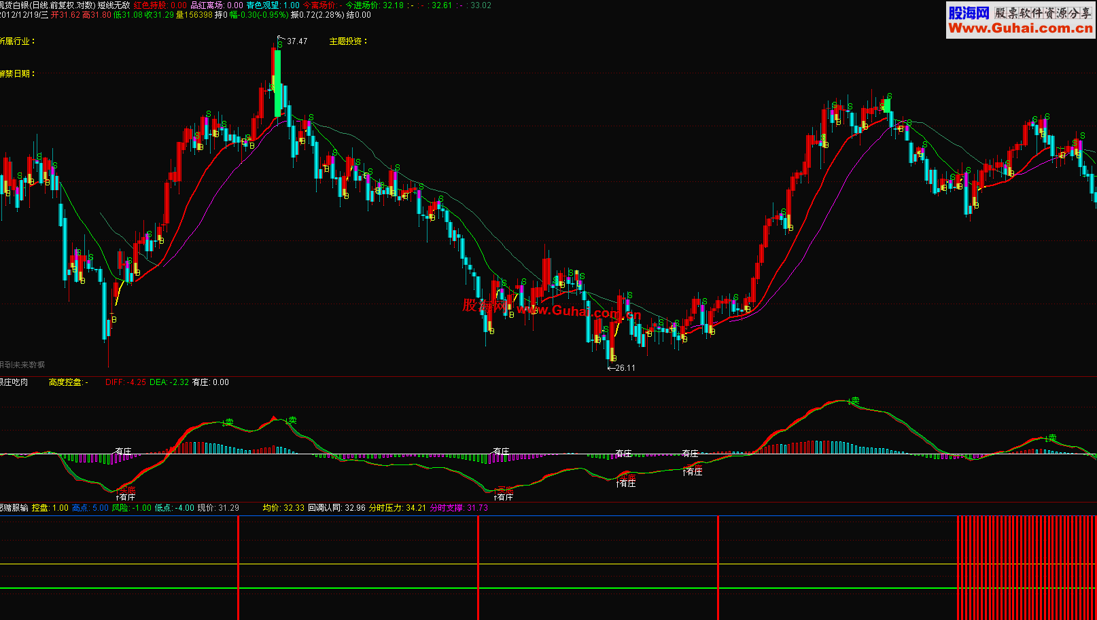The width and height of the screenshot is (1097, 620).
Task: Click the 26.11 low price marker
Action: tap(625, 368)
